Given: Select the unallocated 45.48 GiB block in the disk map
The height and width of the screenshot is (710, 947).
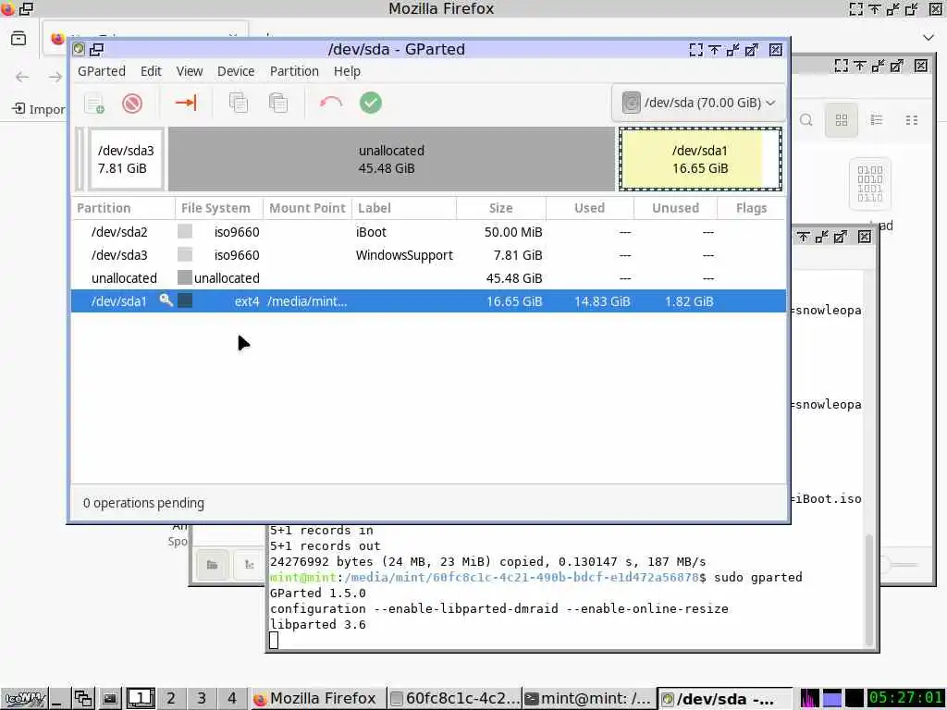Looking at the screenshot, I should point(391,159).
